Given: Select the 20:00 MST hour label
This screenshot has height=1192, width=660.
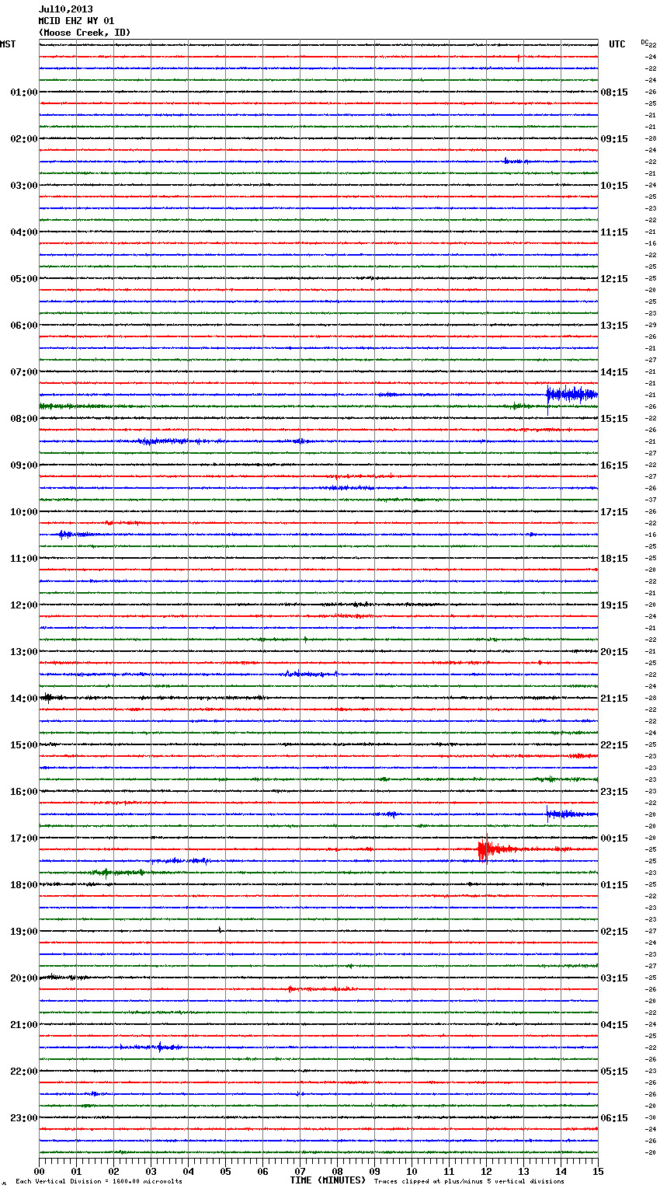Looking at the screenshot, I should (x=24, y=978).
